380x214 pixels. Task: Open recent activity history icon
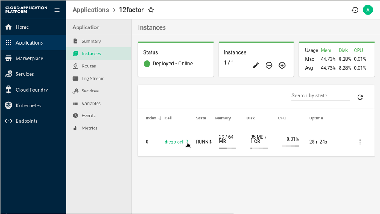point(355,10)
